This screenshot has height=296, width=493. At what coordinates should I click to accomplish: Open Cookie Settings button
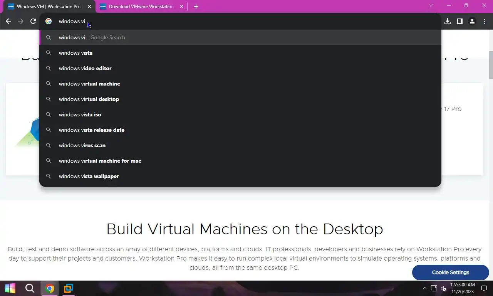pyautogui.click(x=450, y=272)
